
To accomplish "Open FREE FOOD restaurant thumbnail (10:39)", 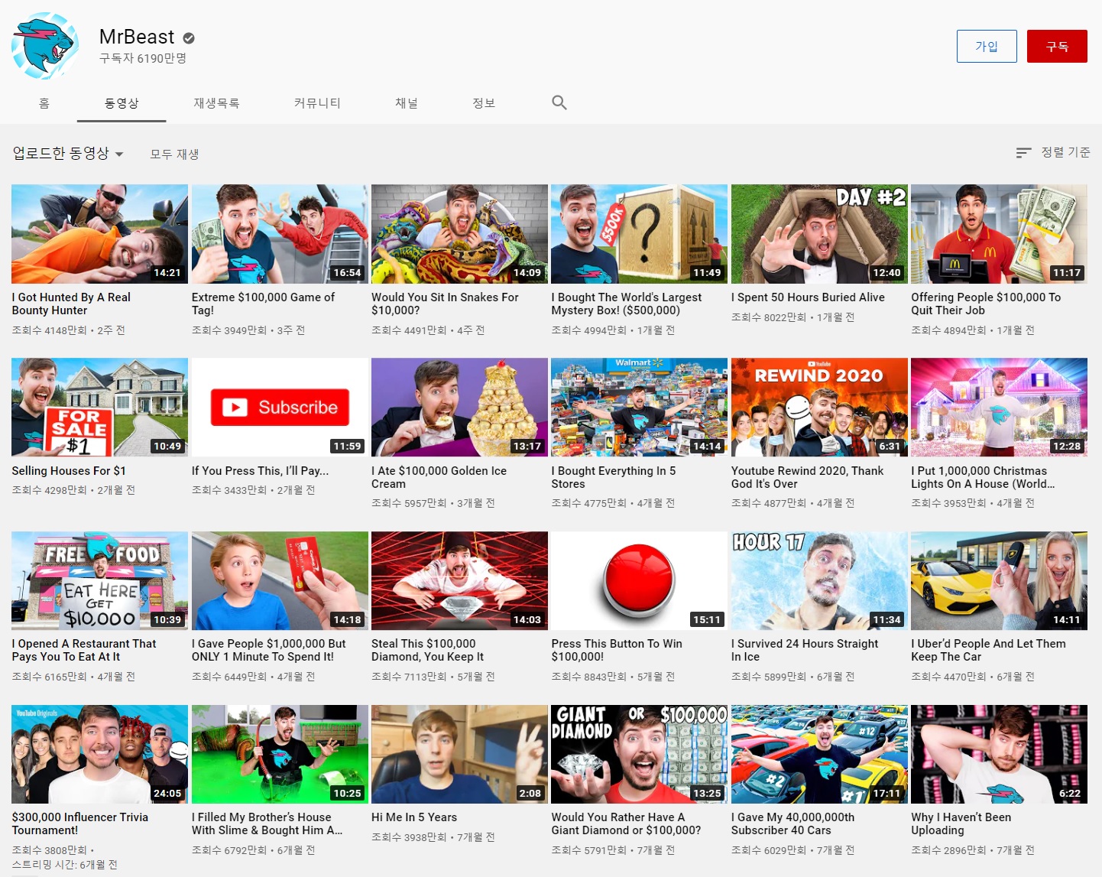I will (99, 581).
